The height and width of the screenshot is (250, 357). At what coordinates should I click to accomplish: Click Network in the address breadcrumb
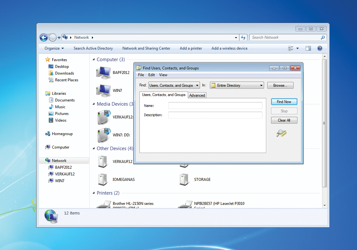81,37
